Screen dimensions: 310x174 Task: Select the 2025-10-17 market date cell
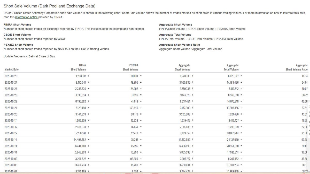11,121
